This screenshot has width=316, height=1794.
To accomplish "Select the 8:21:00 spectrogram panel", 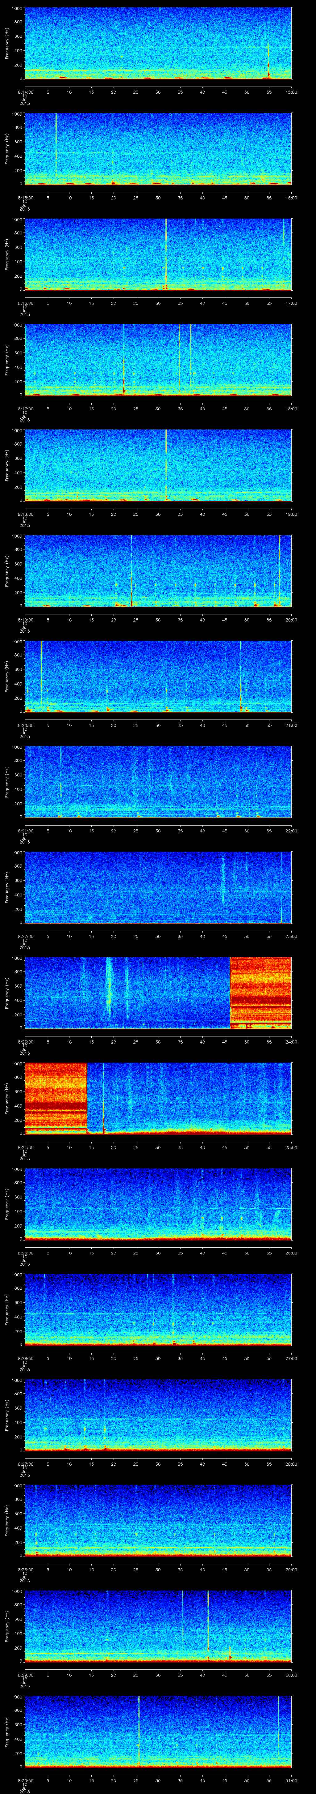I will pos(158,782).
